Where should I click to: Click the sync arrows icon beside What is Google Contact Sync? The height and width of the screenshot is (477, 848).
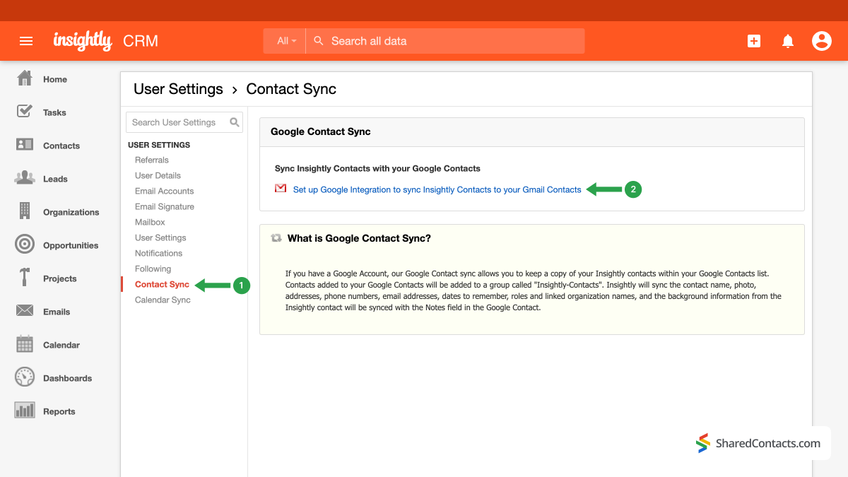coord(276,239)
